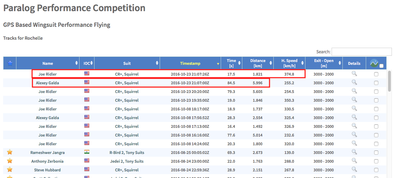Sort by the Timestamp column header
The image size is (394, 178).
pyautogui.click(x=190, y=63)
